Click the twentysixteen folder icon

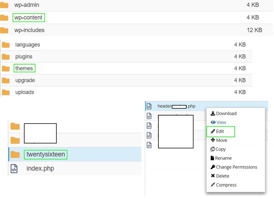point(15,154)
